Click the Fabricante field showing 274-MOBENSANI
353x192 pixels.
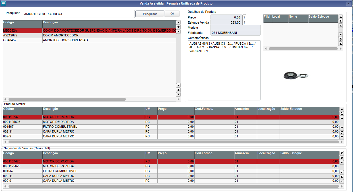(x=236, y=33)
